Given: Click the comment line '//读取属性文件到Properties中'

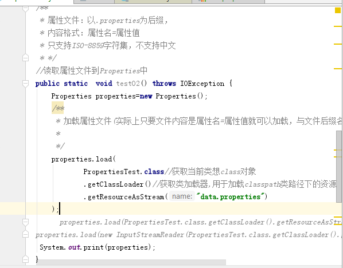Looking at the screenshot, I should 91,71.
